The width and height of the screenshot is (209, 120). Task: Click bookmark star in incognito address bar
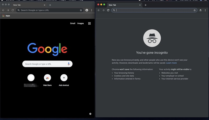(195, 10)
